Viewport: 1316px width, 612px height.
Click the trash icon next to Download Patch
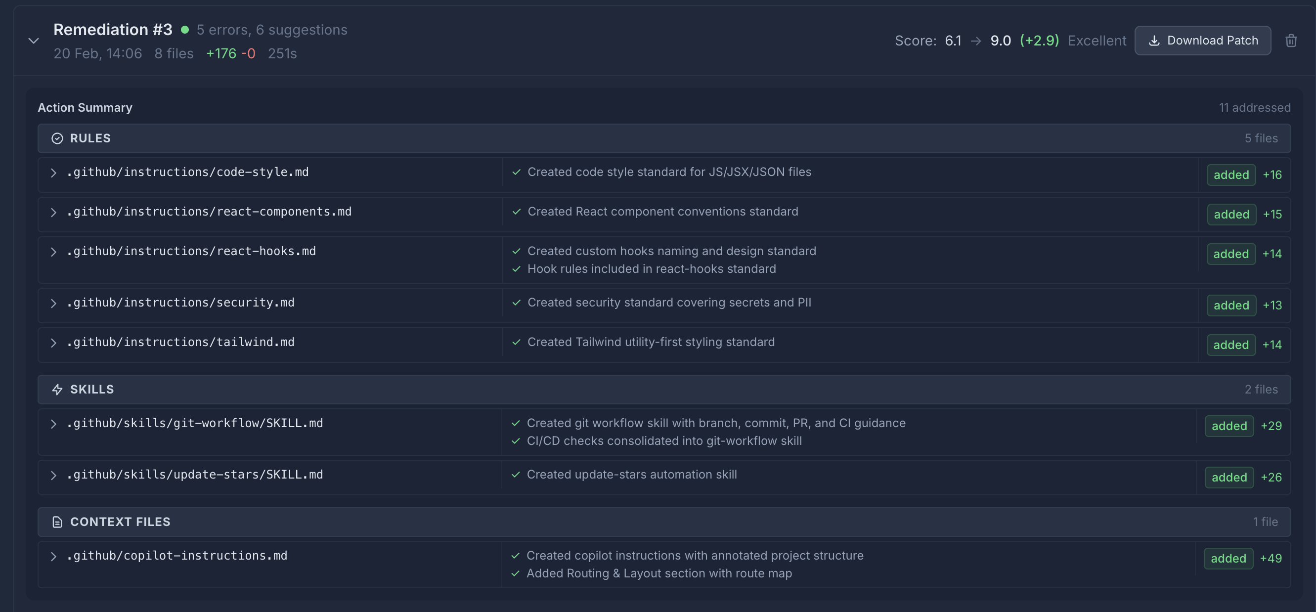(x=1291, y=41)
